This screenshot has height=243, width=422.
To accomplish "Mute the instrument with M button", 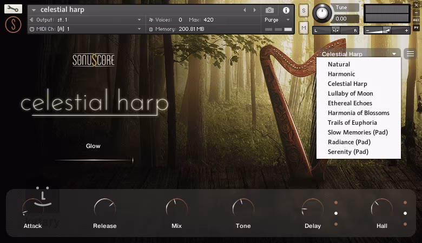I will click(x=304, y=28).
